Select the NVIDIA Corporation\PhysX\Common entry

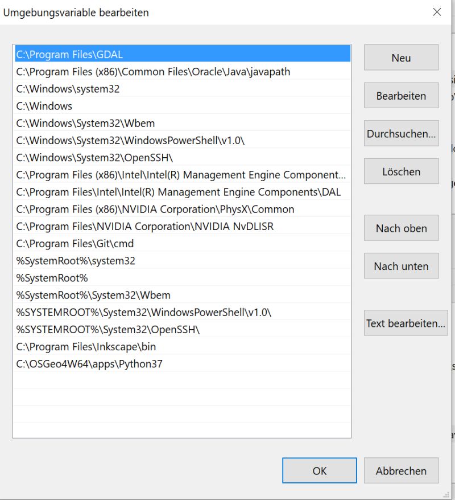[x=183, y=209]
